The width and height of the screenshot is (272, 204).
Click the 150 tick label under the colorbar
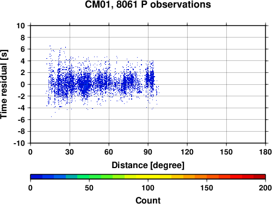(207, 188)
